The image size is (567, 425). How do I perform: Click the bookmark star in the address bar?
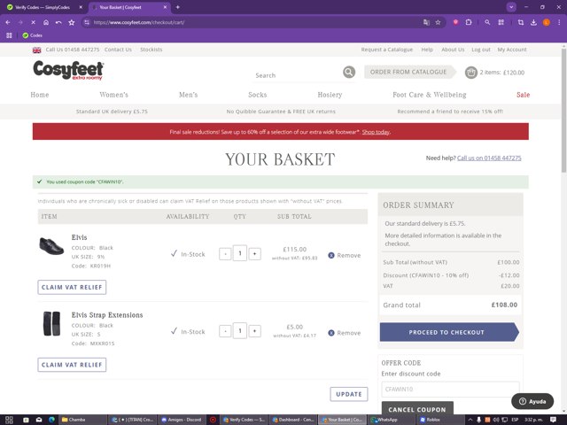click(438, 22)
